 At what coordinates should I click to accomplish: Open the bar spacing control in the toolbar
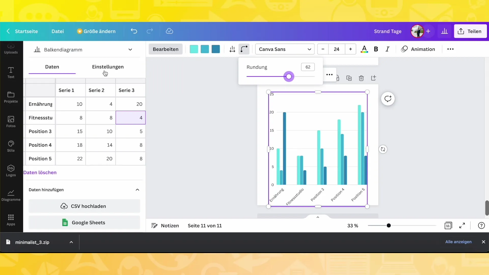coord(232,49)
